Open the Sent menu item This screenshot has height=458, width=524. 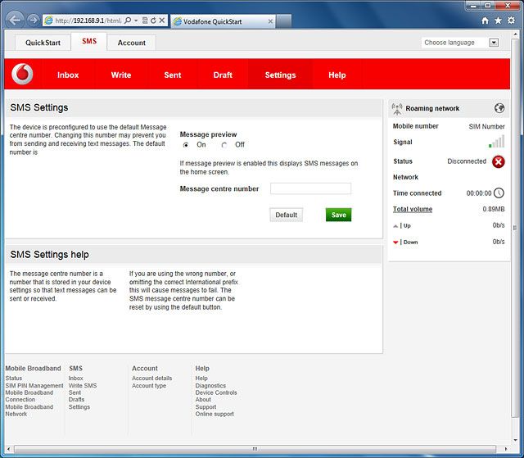click(x=173, y=75)
